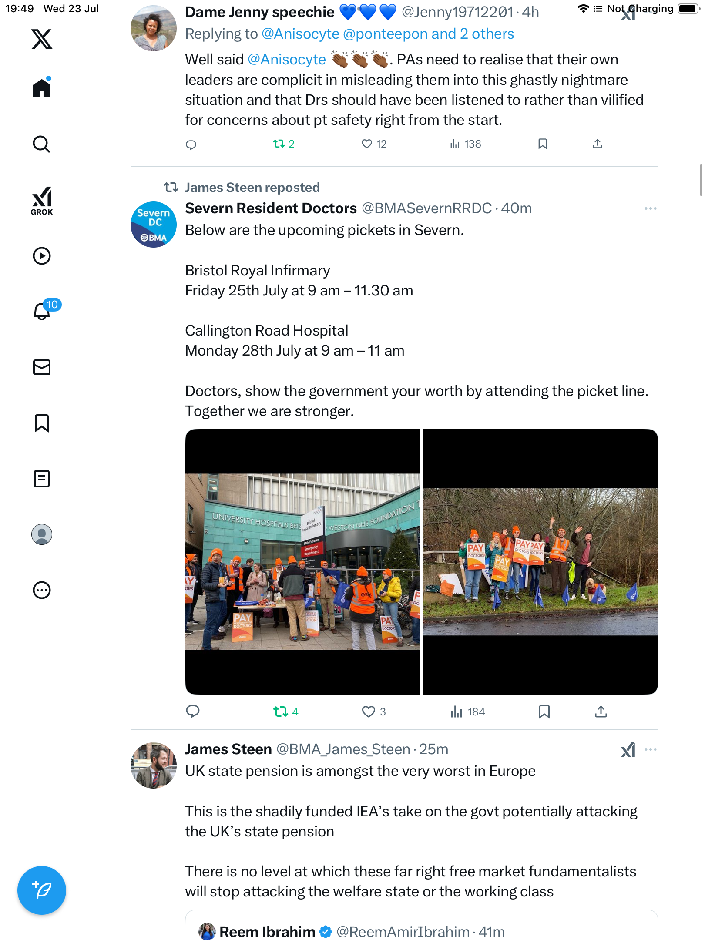Image resolution: width=705 pixels, height=940 pixels.
Task: Open more options on Severn Resident Doctors post
Action: click(651, 208)
